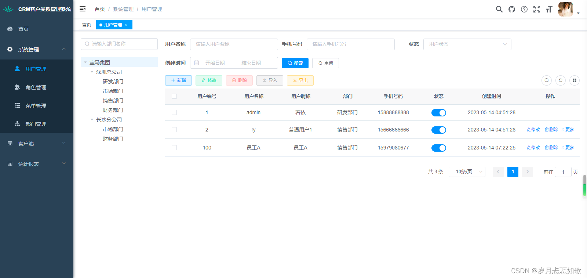The image size is (587, 278).
Task: Toggle status switch for admin
Action: [x=439, y=113]
